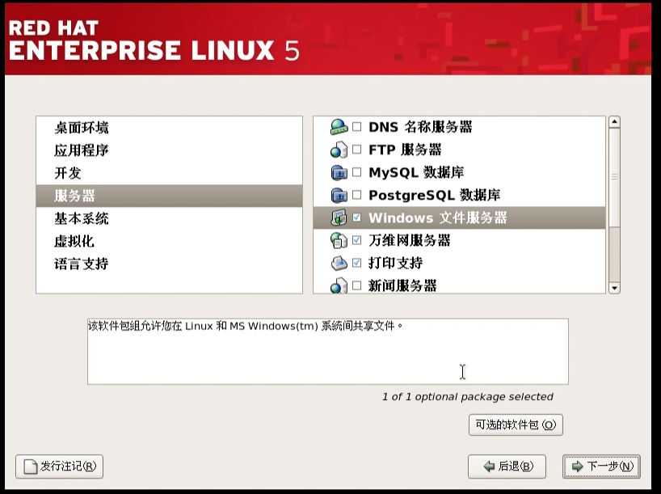Open the 语言支持 category
The image size is (661, 494).
(x=170, y=264)
